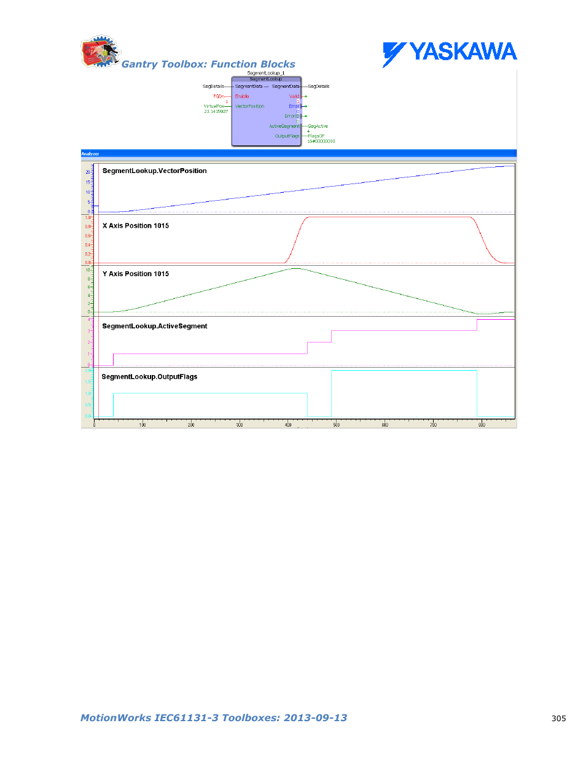The width and height of the screenshot is (586, 758).
Task: Click the SegmentLookup.OutputFlags trace label
Action: tap(149, 377)
